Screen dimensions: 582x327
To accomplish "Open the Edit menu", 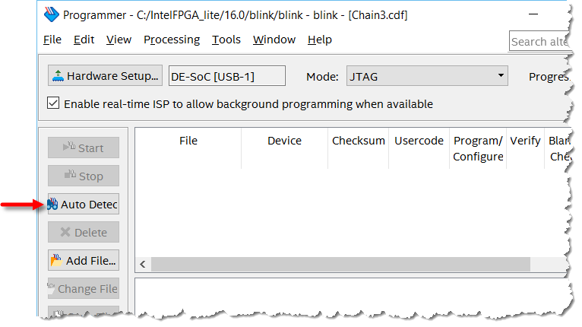I will pos(84,40).
